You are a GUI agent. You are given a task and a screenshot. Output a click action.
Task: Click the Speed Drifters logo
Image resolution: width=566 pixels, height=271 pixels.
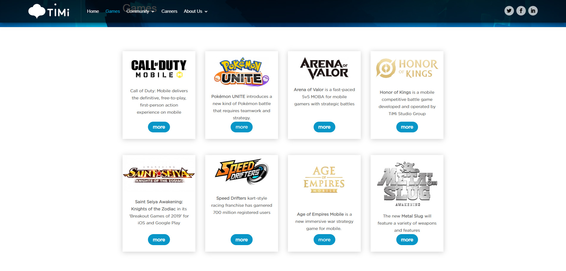click(x=242, y=171)
